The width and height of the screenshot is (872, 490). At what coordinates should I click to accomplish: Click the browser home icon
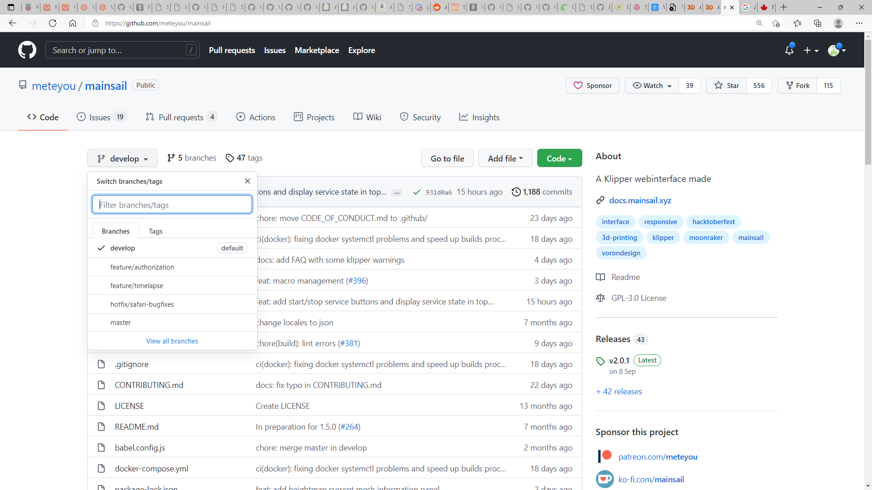pos(73,23)
